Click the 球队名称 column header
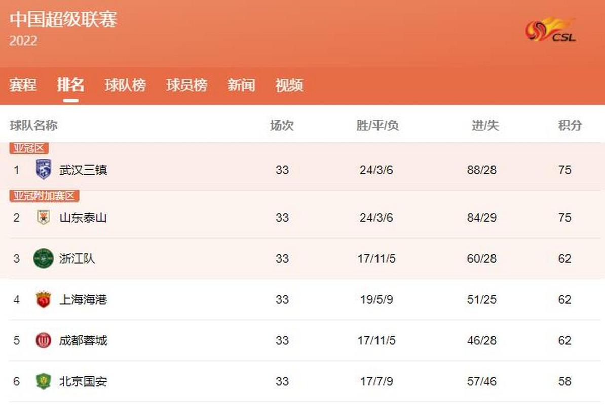This screenshot has height=405, width=605. pos(33,125)
